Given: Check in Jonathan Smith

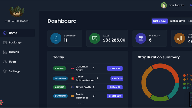Looking at the screenshot, I should click(x=115, y=69).
